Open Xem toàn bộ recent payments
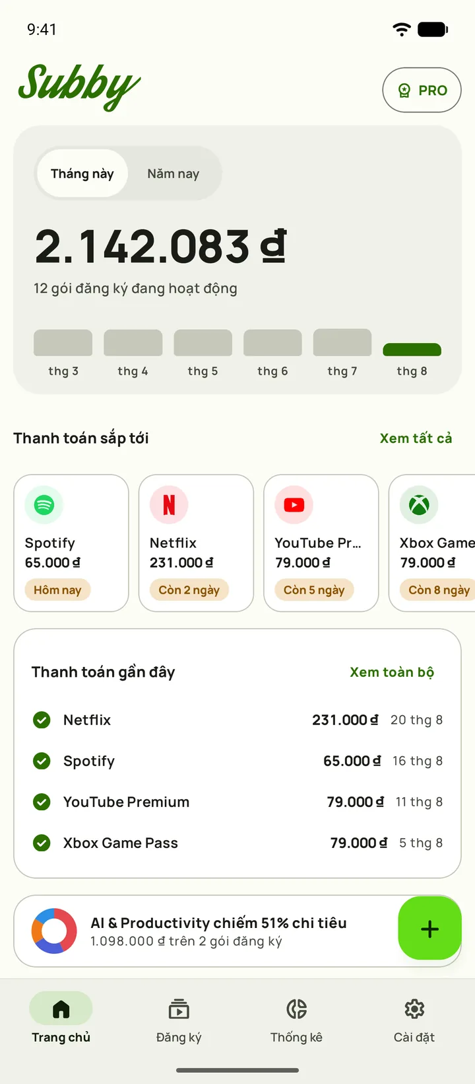Image resolution: width=475 pixels, height=1084 pixels. point(392,672)
